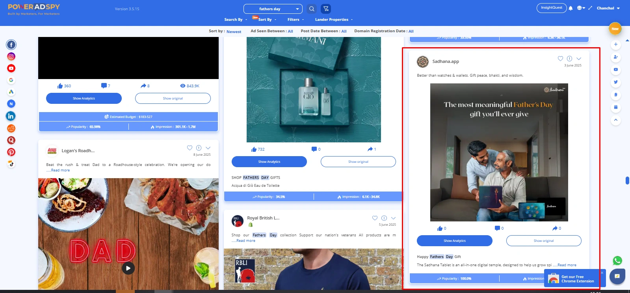Click the collapse up-arrow icon in right sidebar

(x=615, y=120)
